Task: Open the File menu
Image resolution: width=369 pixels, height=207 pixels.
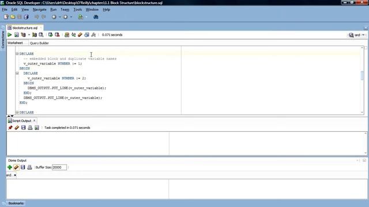Action: point(5,10)
